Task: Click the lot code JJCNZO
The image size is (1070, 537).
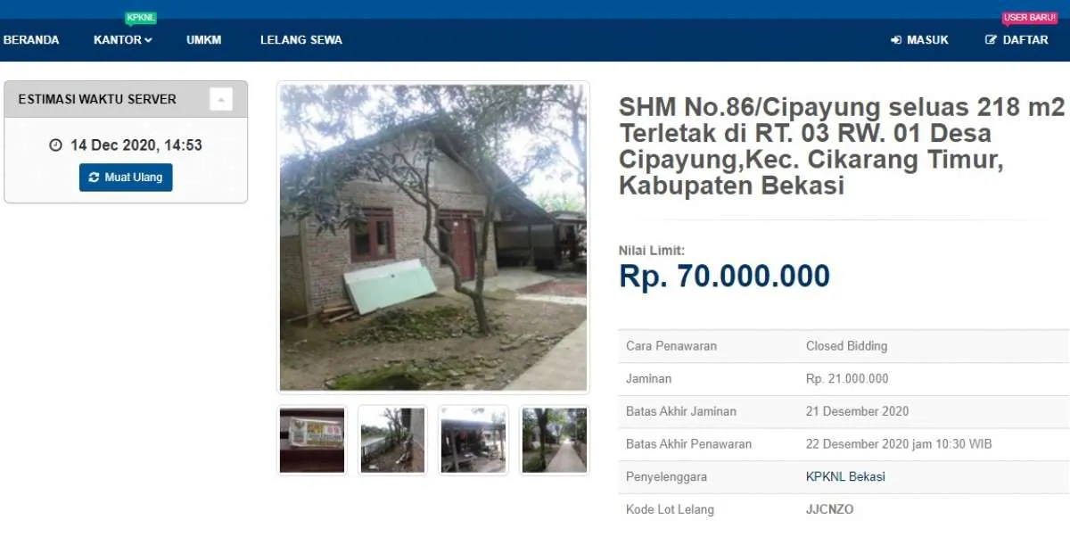Action: coord(829,509)
